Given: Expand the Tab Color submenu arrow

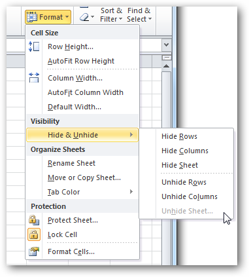Looking at the screenshot, I should point(131,192).
